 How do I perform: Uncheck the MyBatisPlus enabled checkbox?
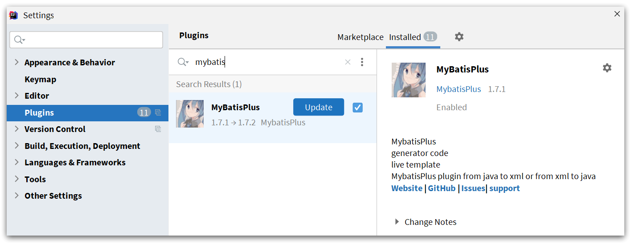(x=357, y=107)
